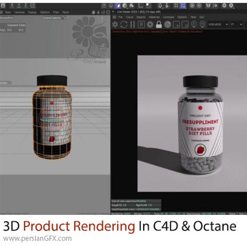Click the OctaneCamera label in the viewport
The width and height of the screenshot is (247, 246).
click(x=52, y=18)
